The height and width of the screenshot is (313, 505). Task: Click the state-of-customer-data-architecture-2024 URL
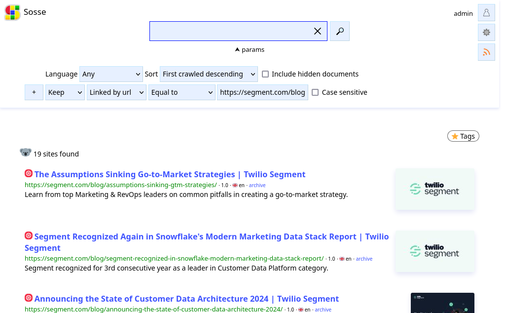coord(154,310)
